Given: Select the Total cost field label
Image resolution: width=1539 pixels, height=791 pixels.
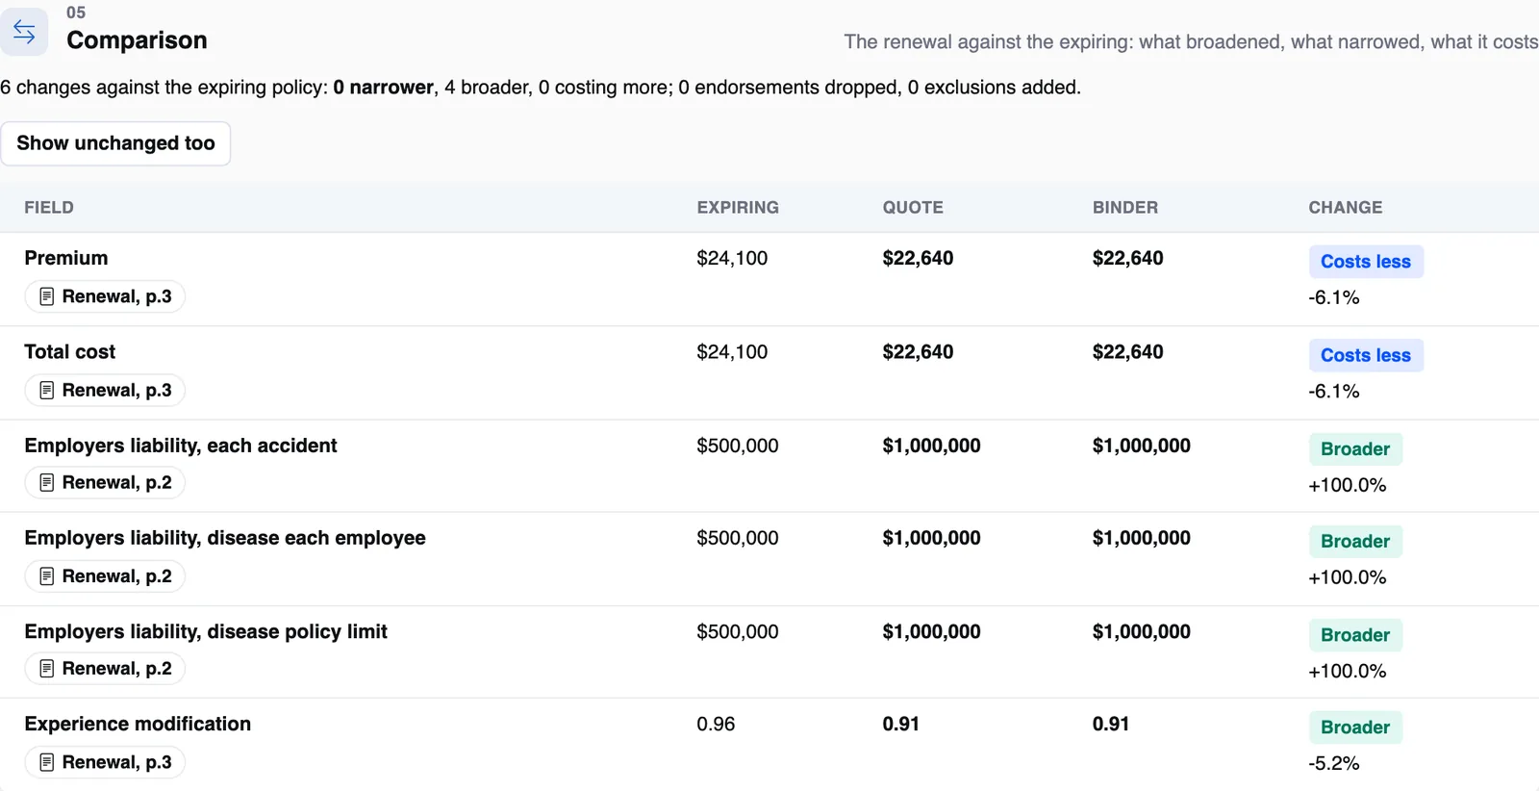Looking at the screenshot, I should (x=69, y=352).
